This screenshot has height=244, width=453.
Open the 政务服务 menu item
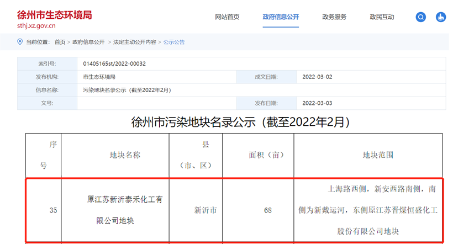pos(334,17)
